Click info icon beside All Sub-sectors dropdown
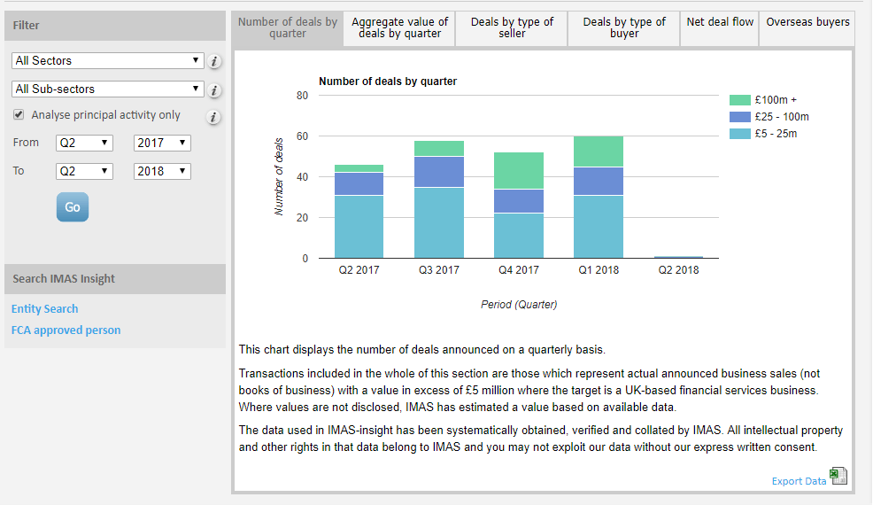The image size is (873, 505). (214, 90)
